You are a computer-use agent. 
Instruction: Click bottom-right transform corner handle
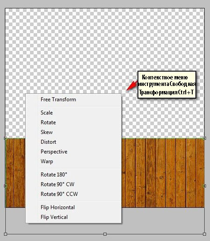tap(204, 234)
